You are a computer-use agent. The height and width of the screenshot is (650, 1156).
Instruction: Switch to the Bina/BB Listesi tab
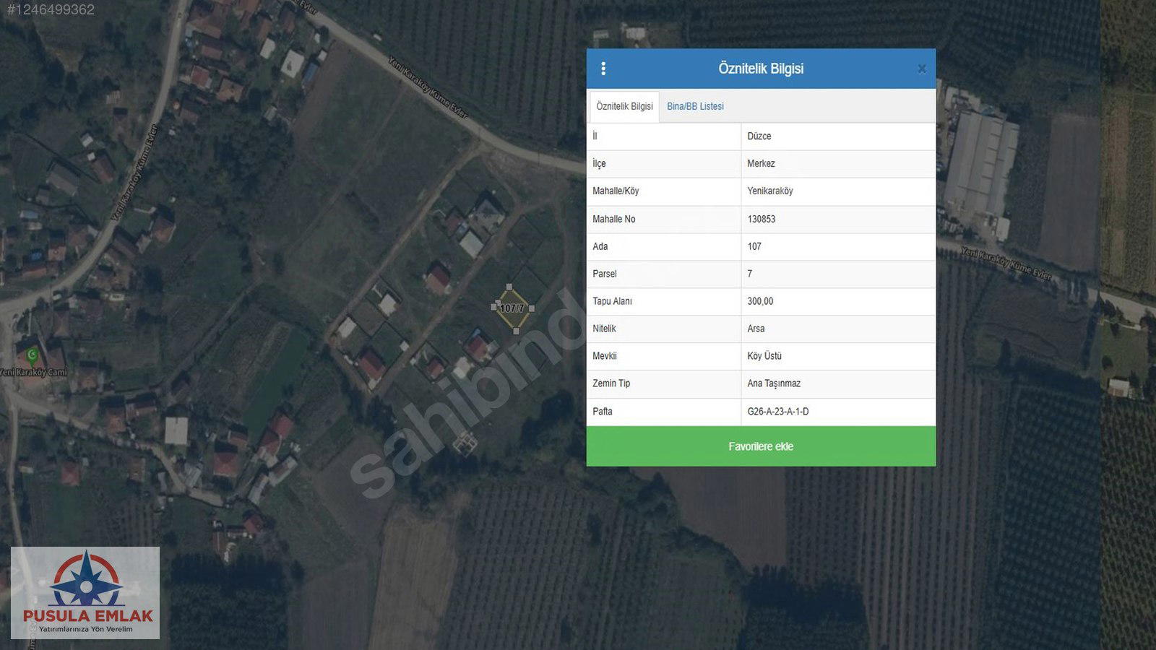pos(695,106)
